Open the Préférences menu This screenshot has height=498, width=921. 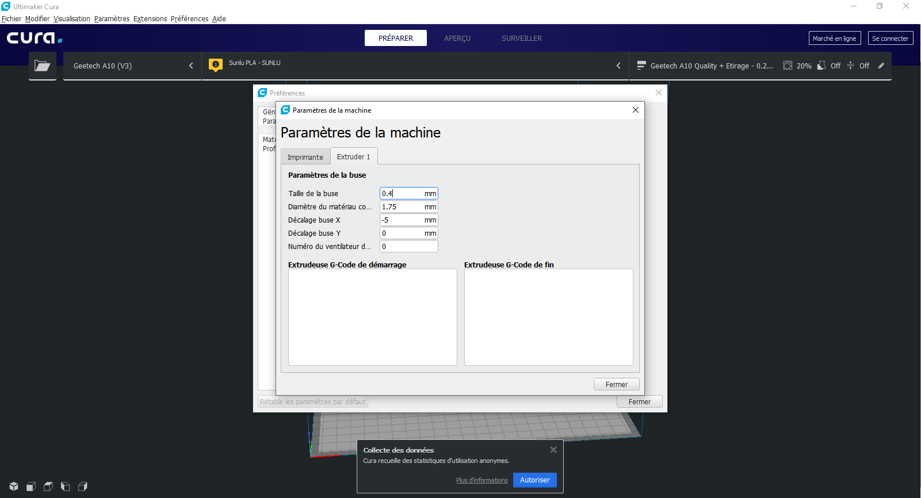[x=189, y=18]
